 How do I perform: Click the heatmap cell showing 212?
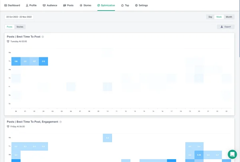click(43, 61)
